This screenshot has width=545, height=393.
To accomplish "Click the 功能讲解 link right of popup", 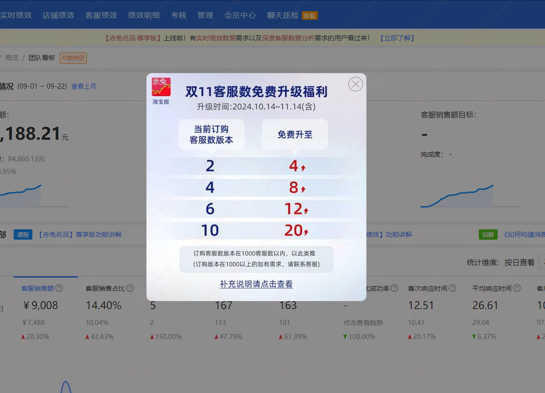I will click(x=389, y=234).
